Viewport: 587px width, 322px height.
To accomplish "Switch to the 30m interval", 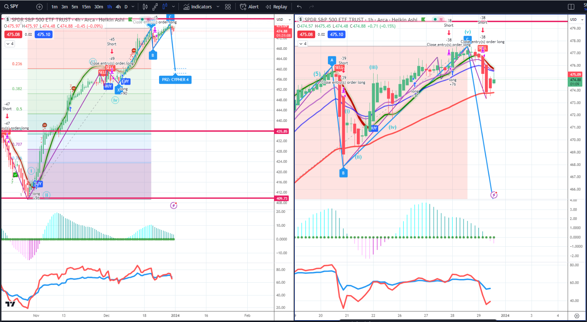I will (x=99, y=7).
